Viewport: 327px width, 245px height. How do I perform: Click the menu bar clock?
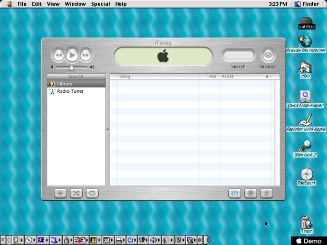click(x=278, y=4)
